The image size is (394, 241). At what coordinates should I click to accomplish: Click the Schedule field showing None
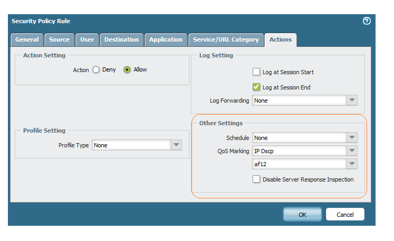point(299,138)
